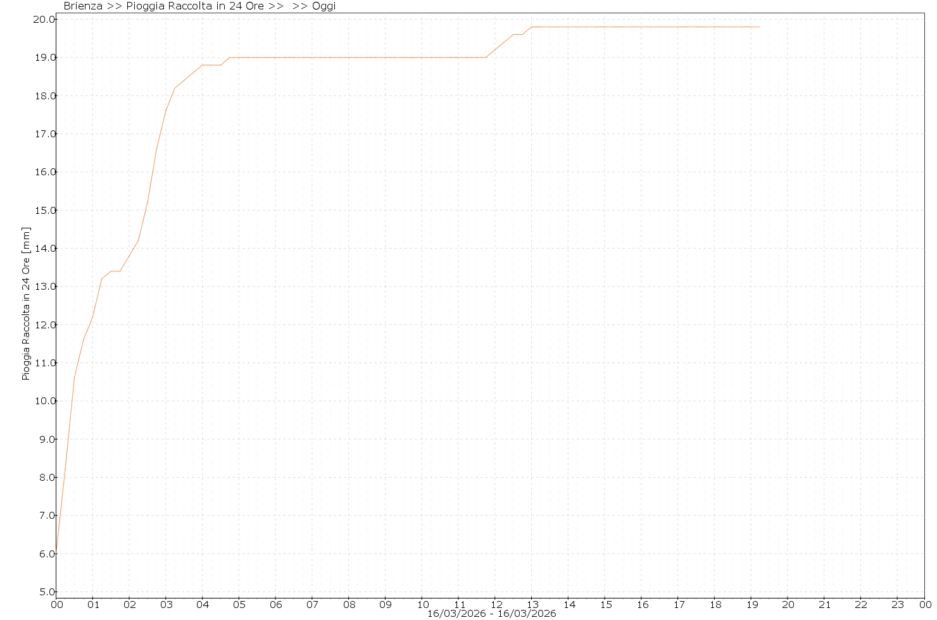Click the 10.0 y-axis tick label
937x620 pixels.
[44, 401]
